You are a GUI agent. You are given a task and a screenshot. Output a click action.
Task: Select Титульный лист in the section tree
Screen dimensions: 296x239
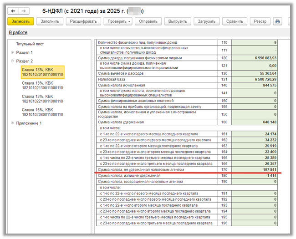[x=30, y=44]
